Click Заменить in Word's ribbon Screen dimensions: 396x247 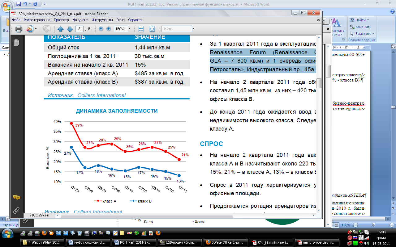point(360,27)
